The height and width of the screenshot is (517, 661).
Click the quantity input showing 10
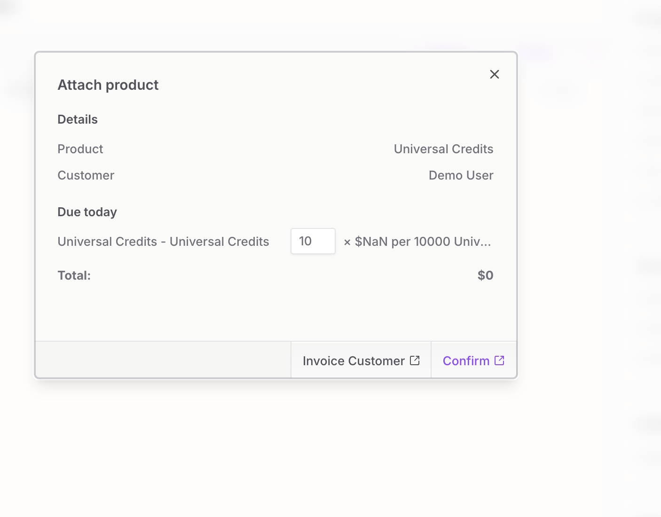tap(313, 241)
